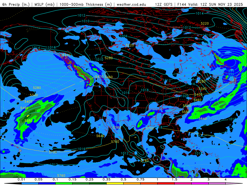
Task: Pick the red 1–1.5 legend swatch
Action: 166,183
